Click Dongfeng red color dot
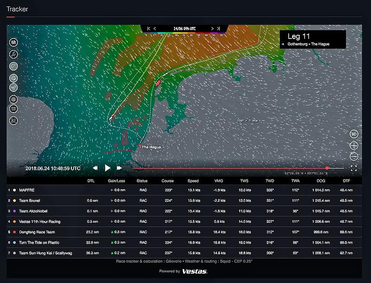The width and height of the screenshot is (371, 283). pyautogui.click(x=14, y=232)
